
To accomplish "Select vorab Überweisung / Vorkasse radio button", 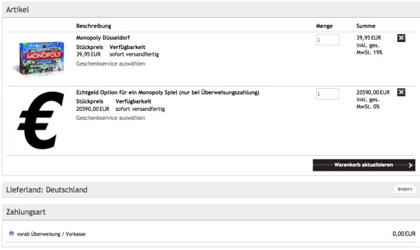I will pyautogui.click(x=11, y=233).
